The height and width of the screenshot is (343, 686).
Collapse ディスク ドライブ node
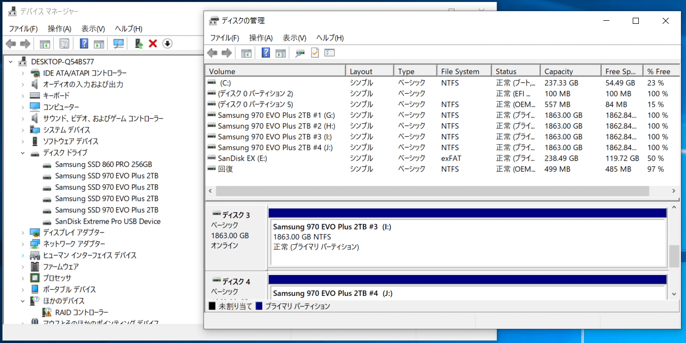coord(22,153)
